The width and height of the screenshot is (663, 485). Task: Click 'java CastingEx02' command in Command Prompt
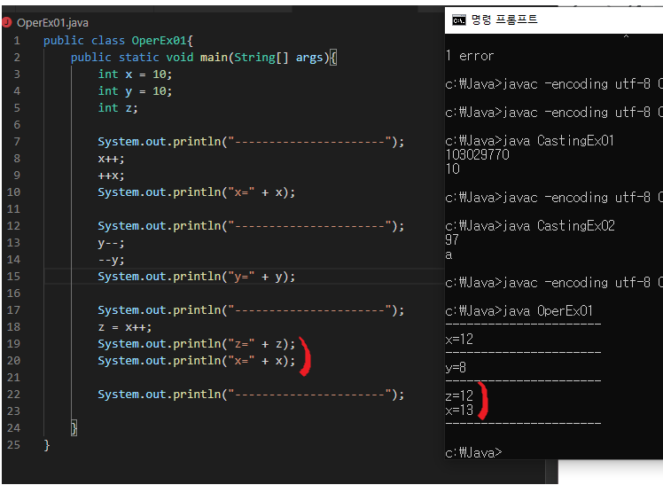[558, 226]
